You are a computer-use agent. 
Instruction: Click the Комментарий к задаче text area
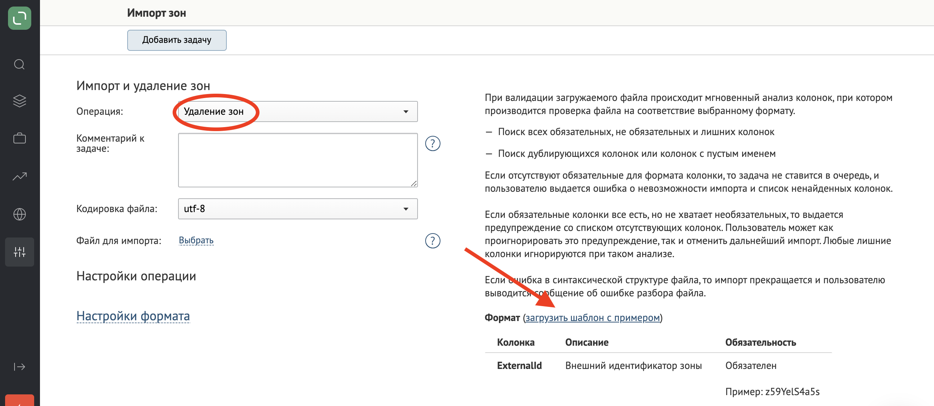click(298, 160)
